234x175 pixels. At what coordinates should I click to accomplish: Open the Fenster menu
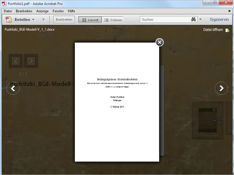58,11
